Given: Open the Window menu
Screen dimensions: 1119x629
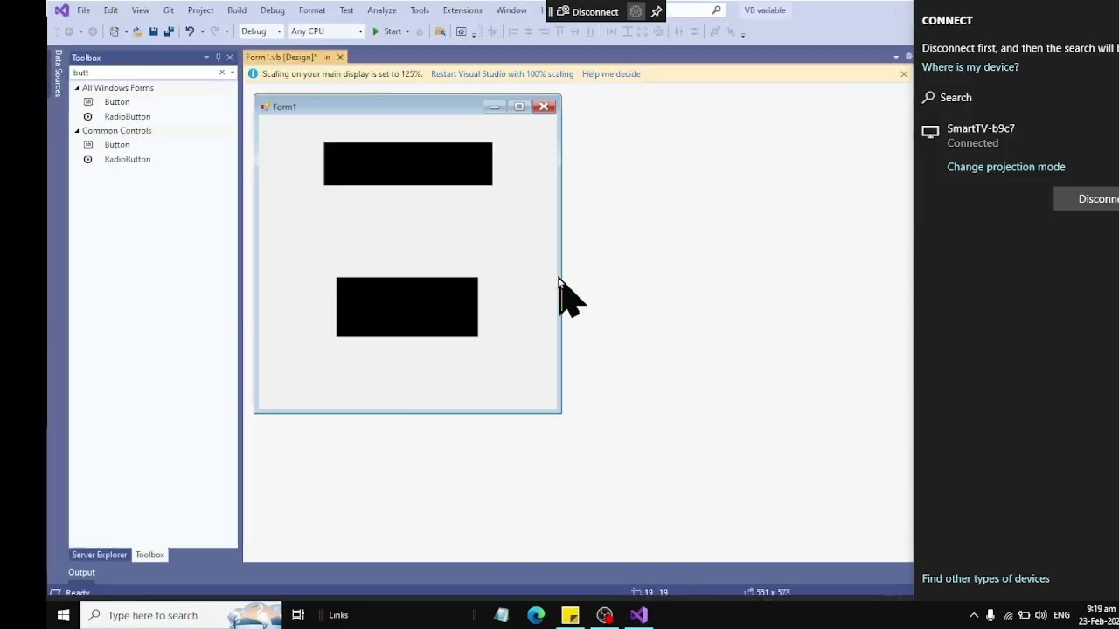Looking at the screenshot, I should pyautogui.click(x=511, y=10).
